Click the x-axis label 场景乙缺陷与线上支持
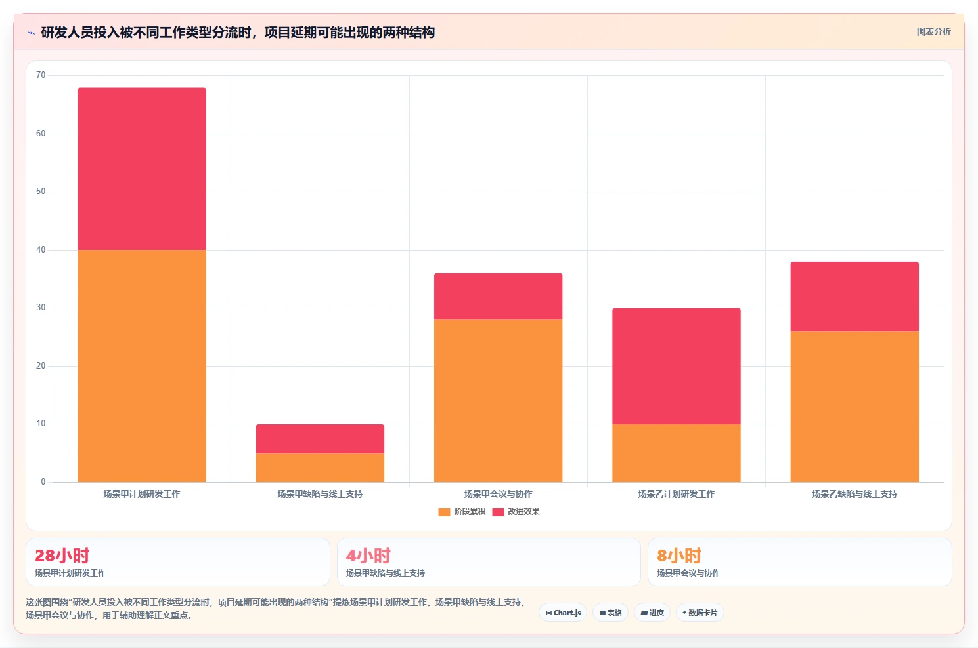The image size is (978, 648). [855, 494]
